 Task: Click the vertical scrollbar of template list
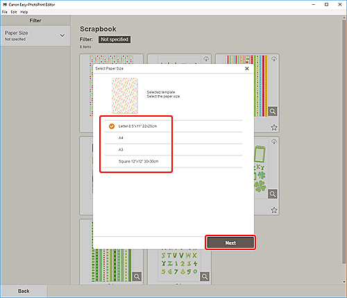(344, 141)
